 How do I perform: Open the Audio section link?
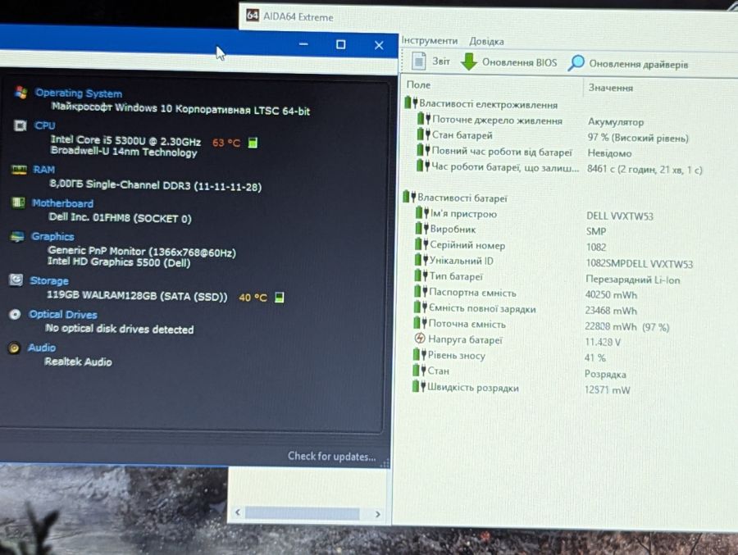(42, 348)
